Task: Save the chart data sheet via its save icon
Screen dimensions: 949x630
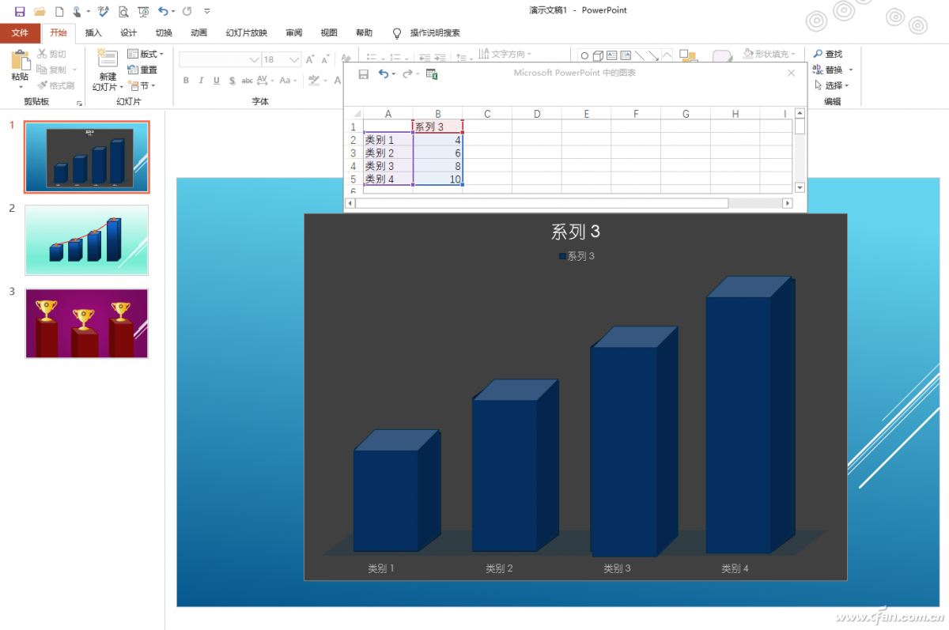Action: (x=364, y=74)
